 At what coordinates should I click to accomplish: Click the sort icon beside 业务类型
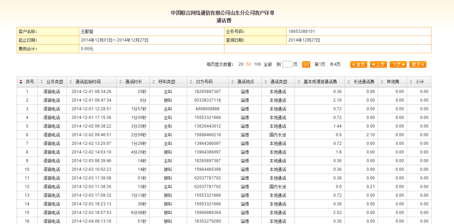(x=42, y=82)
